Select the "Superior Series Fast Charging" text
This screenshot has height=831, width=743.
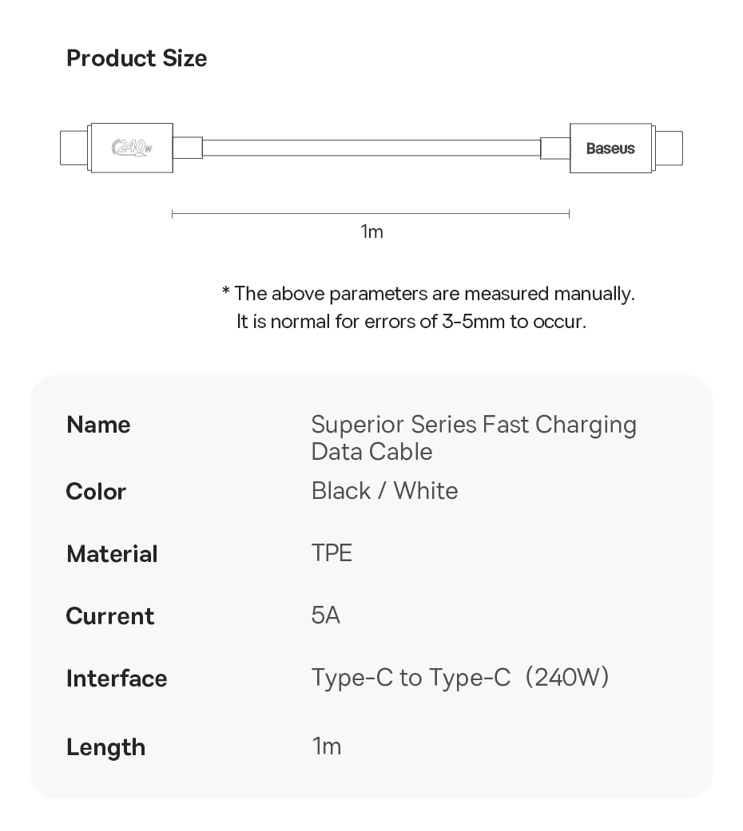point(474,425)
